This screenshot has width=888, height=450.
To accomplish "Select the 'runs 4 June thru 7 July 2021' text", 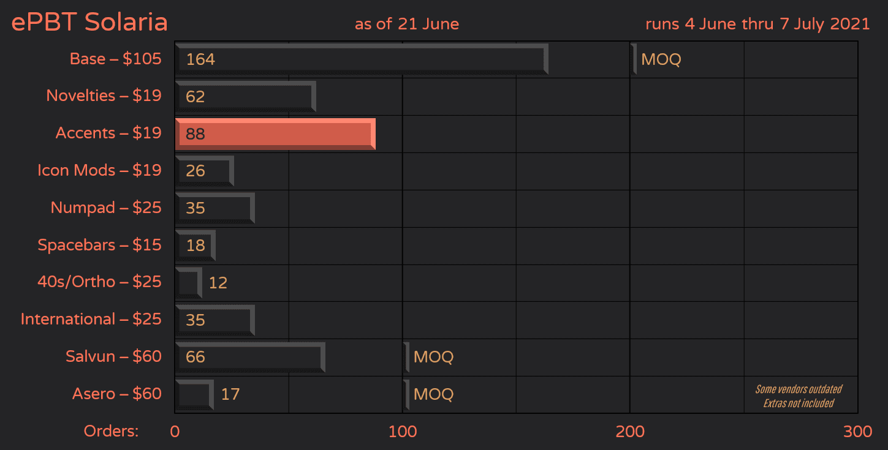I will (757, 24).
